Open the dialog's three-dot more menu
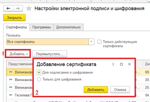 [x=113, y=64]
